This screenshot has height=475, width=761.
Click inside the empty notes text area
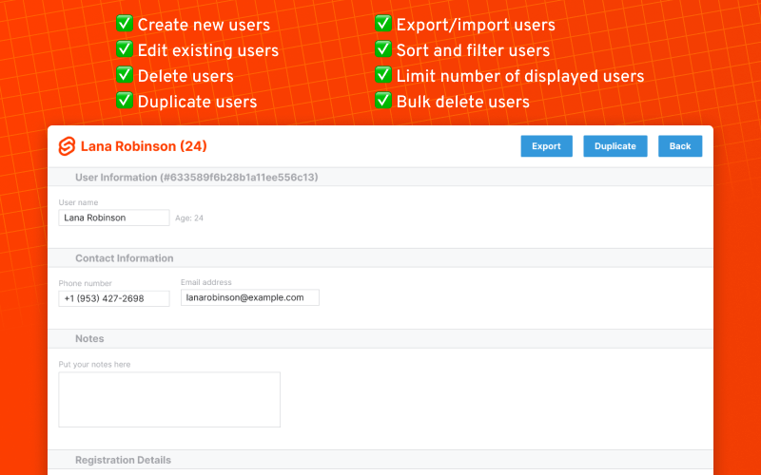click(x=169, y=399)
